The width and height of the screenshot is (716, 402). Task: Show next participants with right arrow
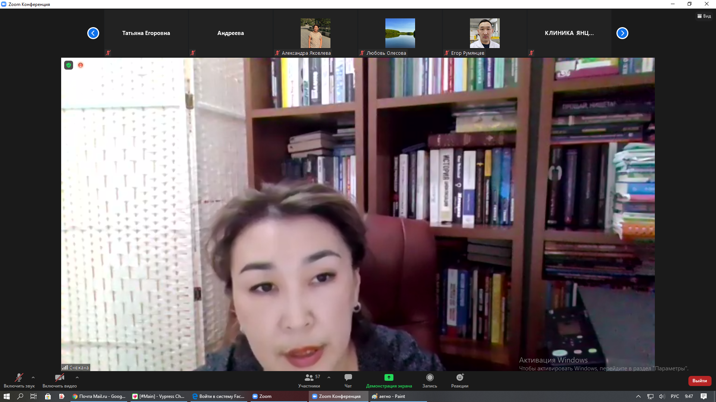622,33
